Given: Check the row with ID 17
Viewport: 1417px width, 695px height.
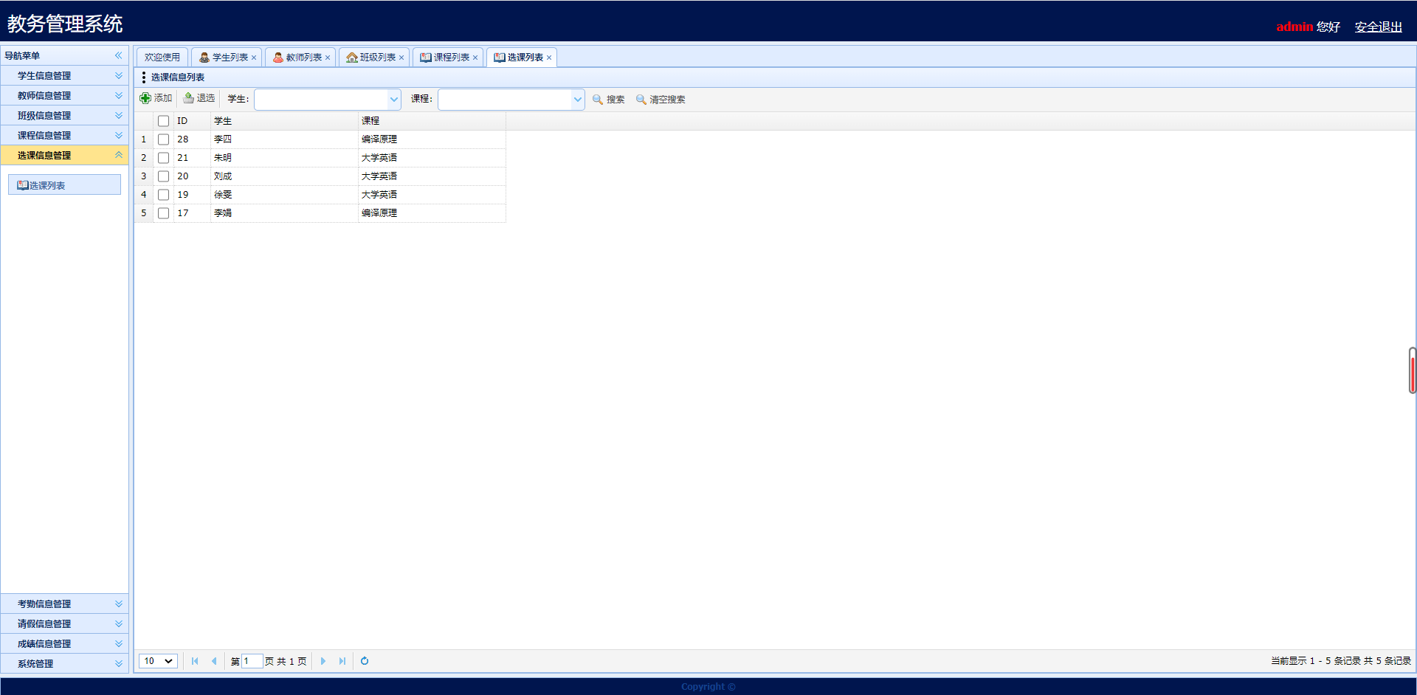Looking at the screenshot, I should 164,213.
